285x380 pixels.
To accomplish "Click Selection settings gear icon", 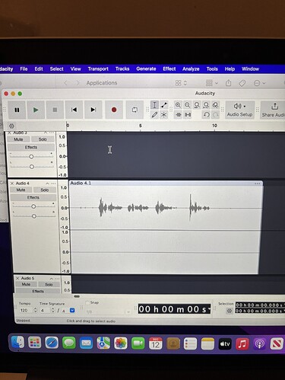I will tap(230, 311).
